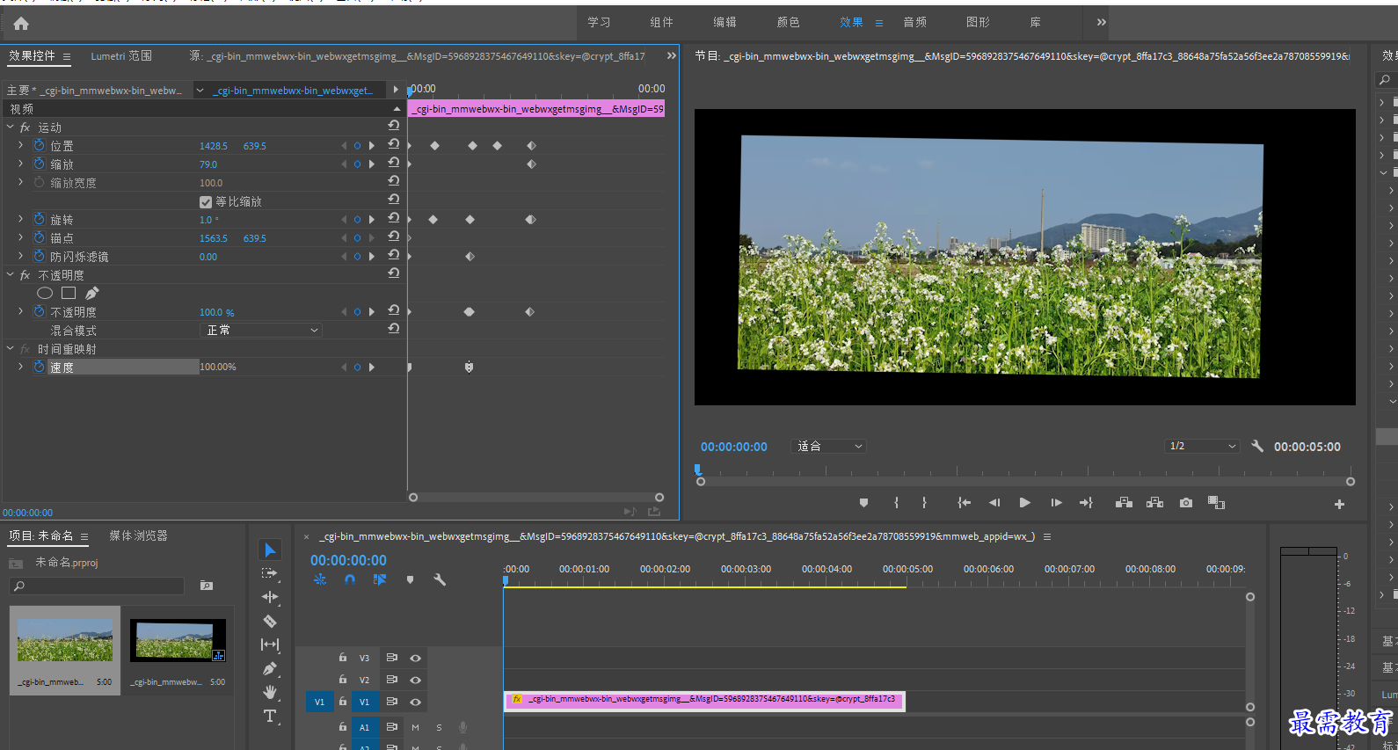
Task: Click Export Frame camera icon
Action: 1186,503
